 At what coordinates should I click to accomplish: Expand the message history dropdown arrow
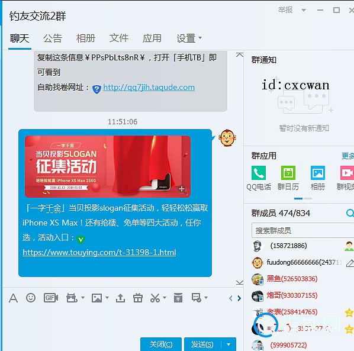tap(206, 298)
